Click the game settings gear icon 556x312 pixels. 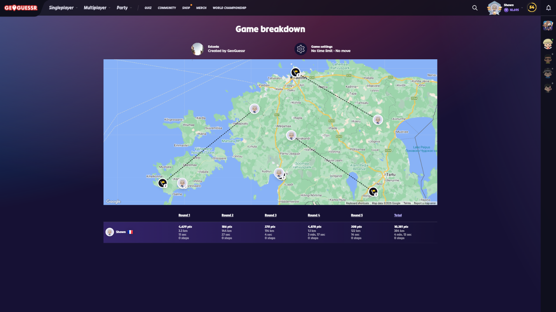301,49
